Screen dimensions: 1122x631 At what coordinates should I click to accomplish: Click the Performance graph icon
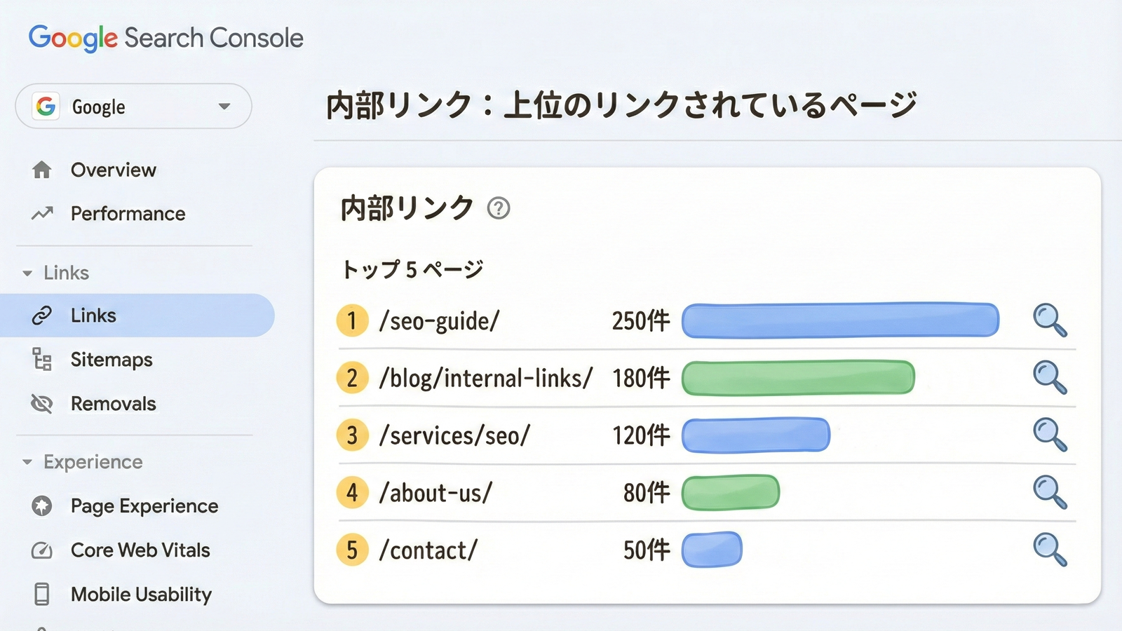43,213
